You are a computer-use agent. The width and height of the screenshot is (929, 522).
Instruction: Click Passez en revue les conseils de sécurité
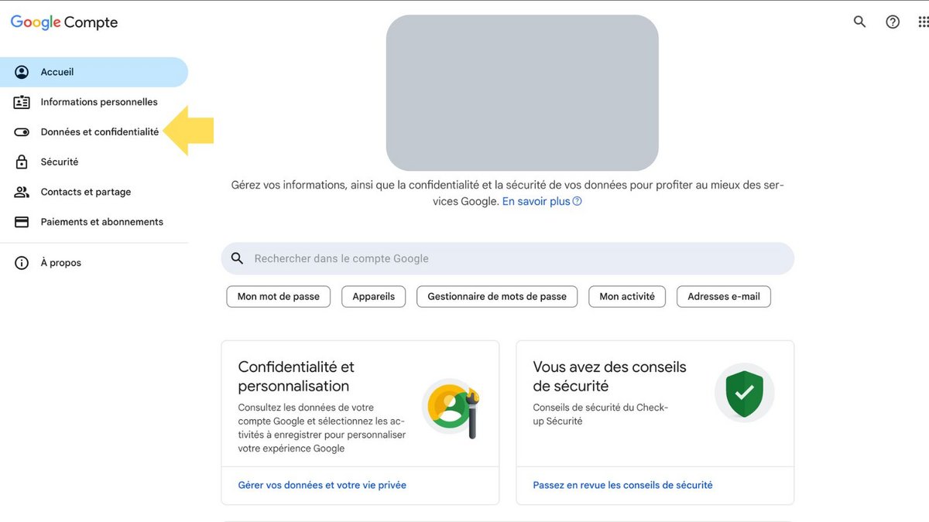[622, 484]
